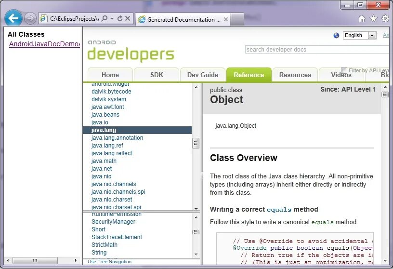Select the java.io package
This screenshot has width=393, height=269.
point(100,122)
